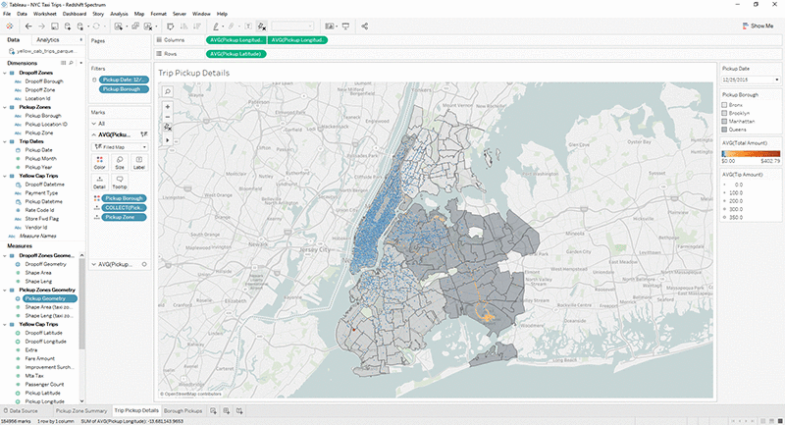Click the New Worksheet toolbar icon
This screenshot has width=785, height=425.
coord(119,27)
